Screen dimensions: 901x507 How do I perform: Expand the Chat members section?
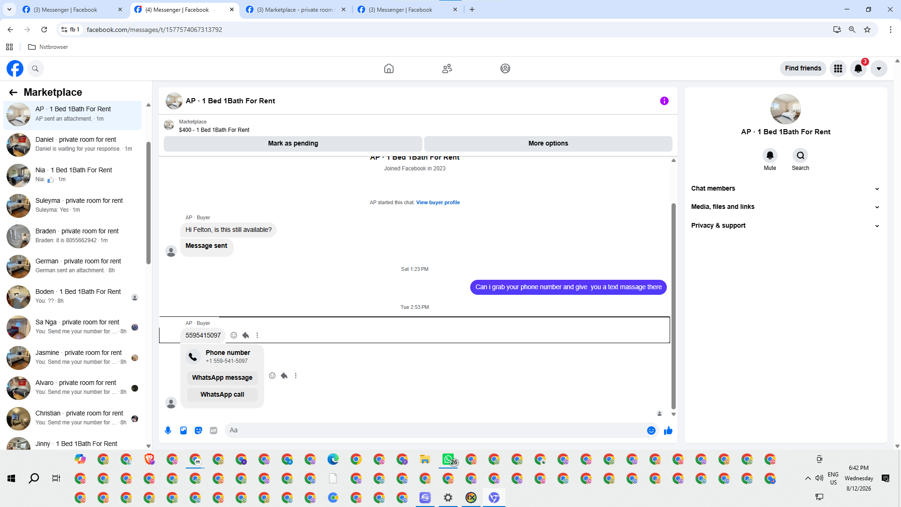tap(786, 189)
